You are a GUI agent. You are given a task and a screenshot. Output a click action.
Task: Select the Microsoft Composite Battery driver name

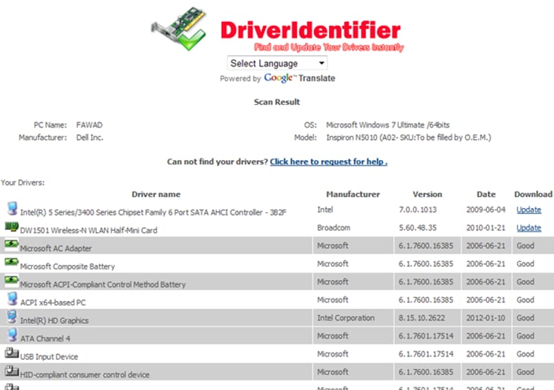point(68,267)
